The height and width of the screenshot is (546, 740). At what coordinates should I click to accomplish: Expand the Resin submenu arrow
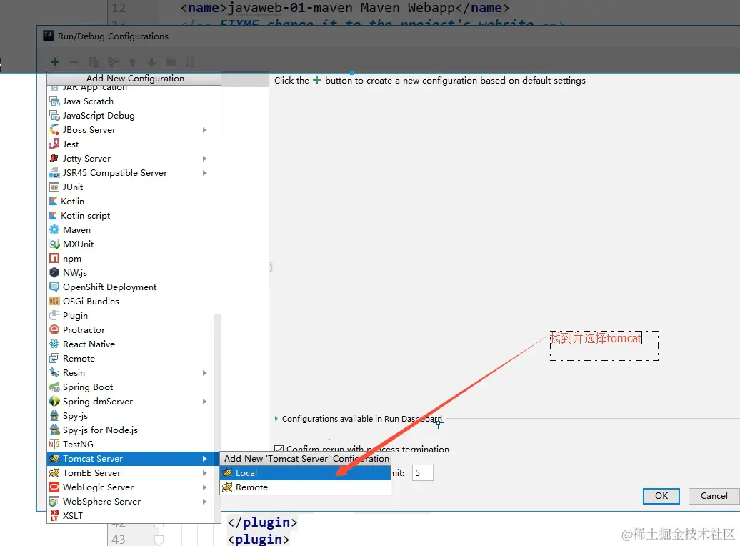click(x=205, y=372)
